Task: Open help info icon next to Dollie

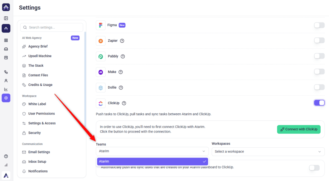Action: pyautogui.click(x=121, y=88)
